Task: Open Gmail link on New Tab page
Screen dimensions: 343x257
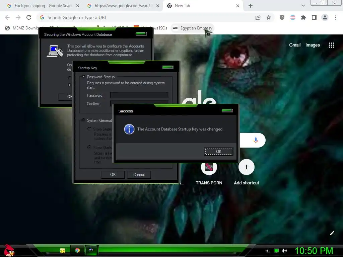Action: 295,45
